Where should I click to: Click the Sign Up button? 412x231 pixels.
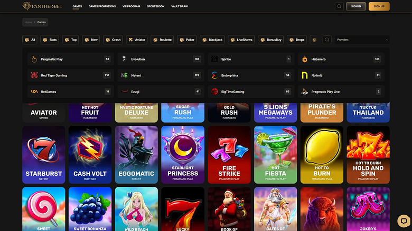(x=379, y=6)
